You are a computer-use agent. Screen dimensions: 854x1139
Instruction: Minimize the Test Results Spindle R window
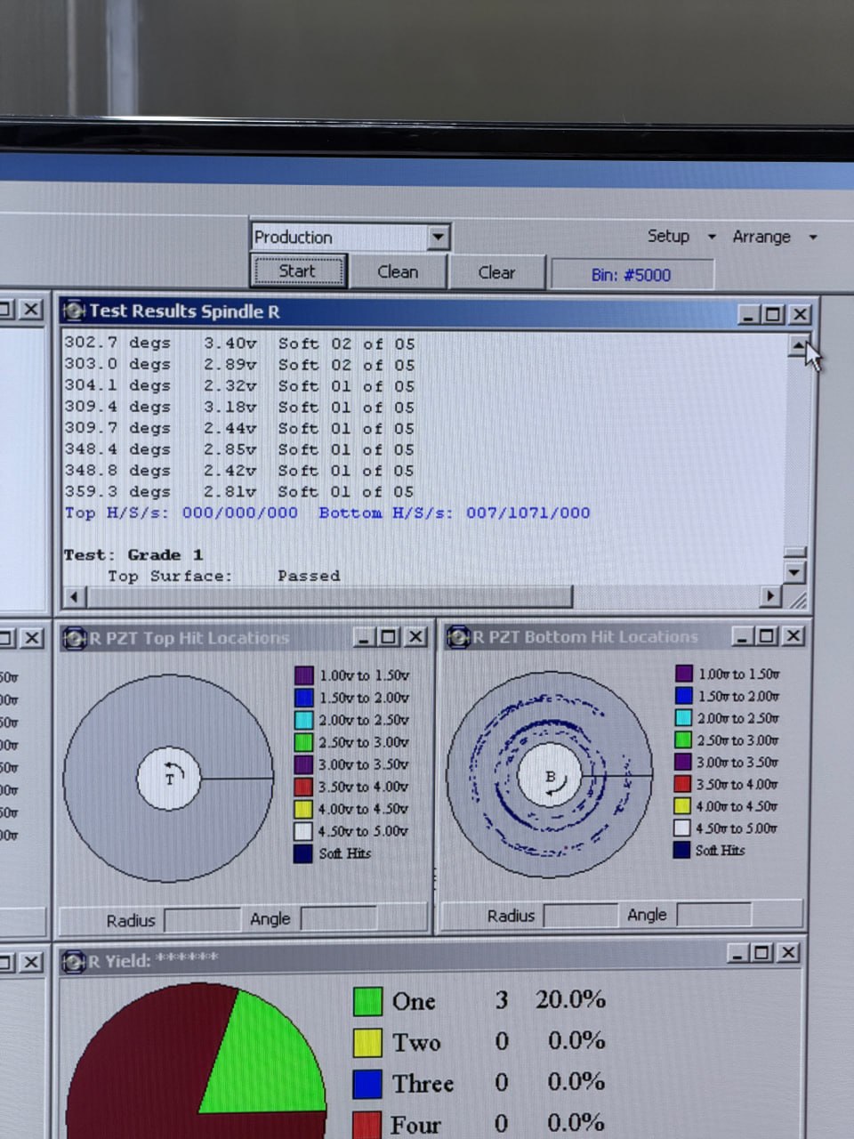pyautogui.click(x=748, y=314)
